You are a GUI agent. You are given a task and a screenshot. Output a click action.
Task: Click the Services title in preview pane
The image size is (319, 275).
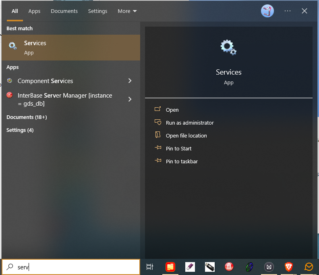point(228,72)
